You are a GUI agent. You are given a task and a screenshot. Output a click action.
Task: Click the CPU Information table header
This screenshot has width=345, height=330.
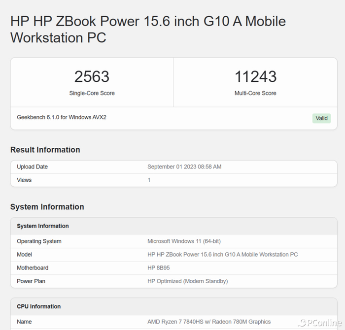point(39,306)
